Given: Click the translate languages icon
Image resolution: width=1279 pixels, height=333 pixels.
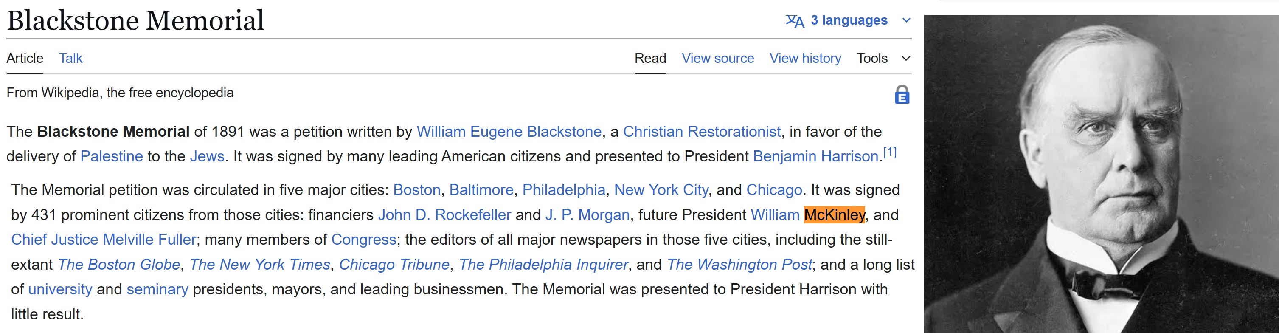Looking at the screenshot, I should click(x=794, y=21).
